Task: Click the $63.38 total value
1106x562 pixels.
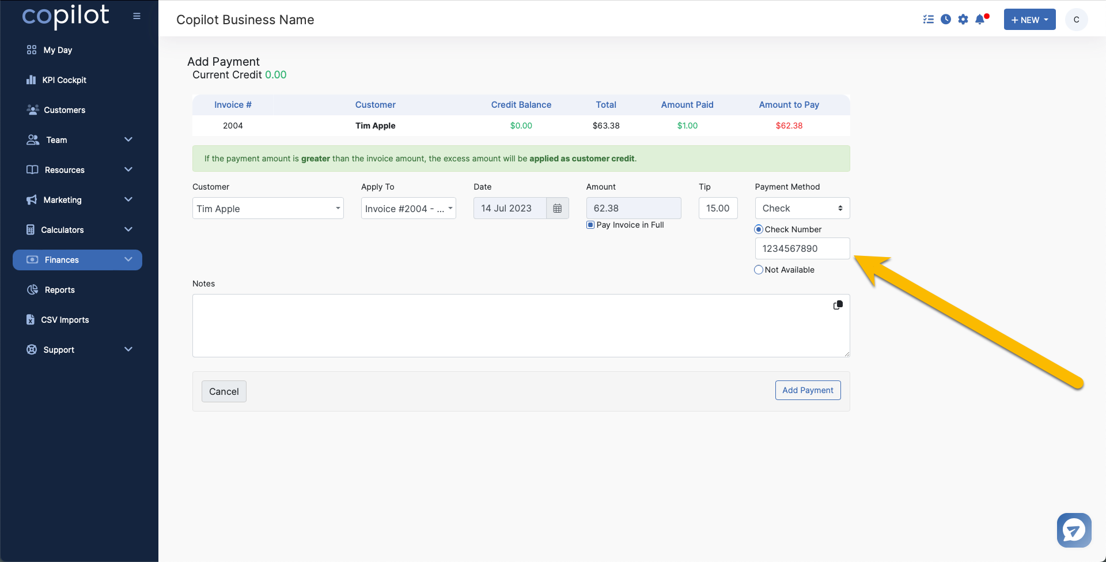Action: pos(606,126)
